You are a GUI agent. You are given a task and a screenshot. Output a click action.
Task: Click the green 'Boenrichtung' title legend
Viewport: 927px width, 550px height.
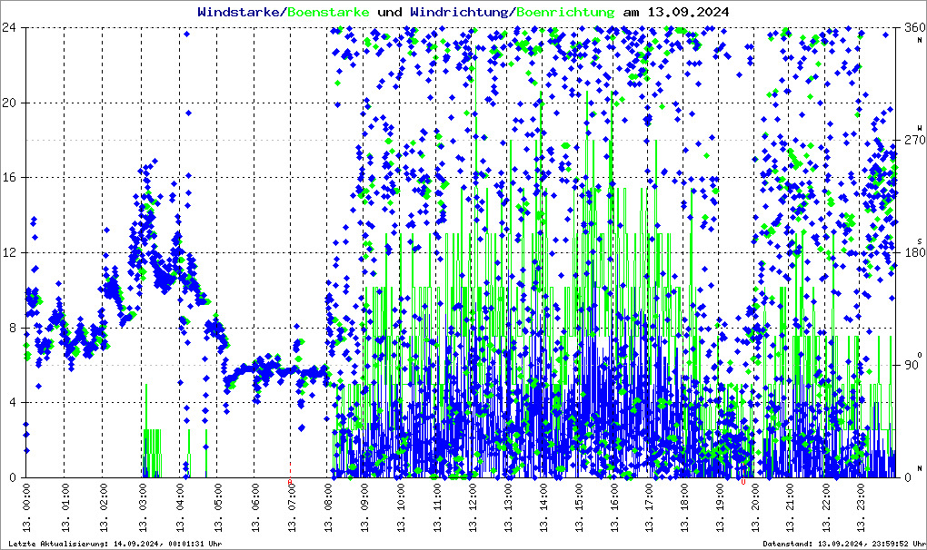point(566,12)
